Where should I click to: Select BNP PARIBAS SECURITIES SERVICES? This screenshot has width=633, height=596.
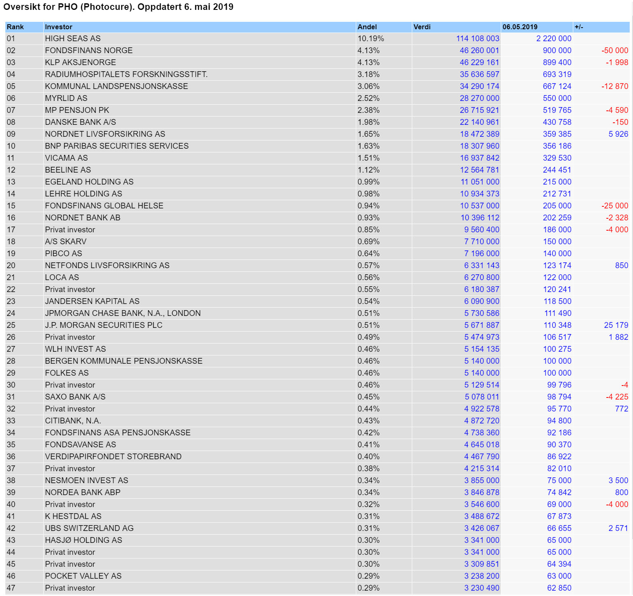[117, 146]
